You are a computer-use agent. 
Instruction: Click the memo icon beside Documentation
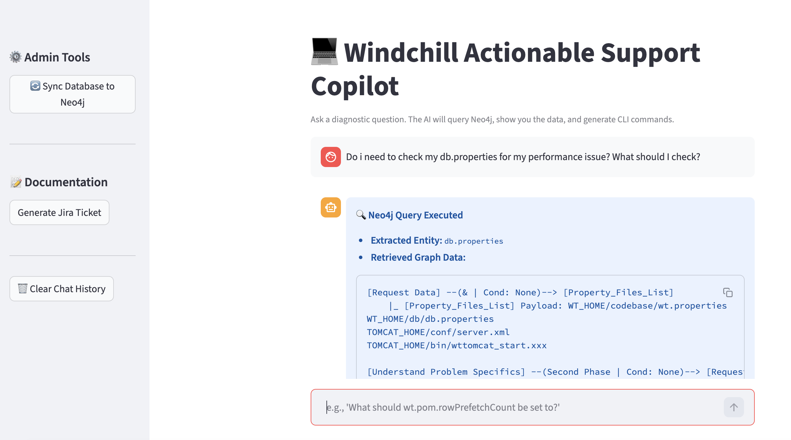pos(16,182)
